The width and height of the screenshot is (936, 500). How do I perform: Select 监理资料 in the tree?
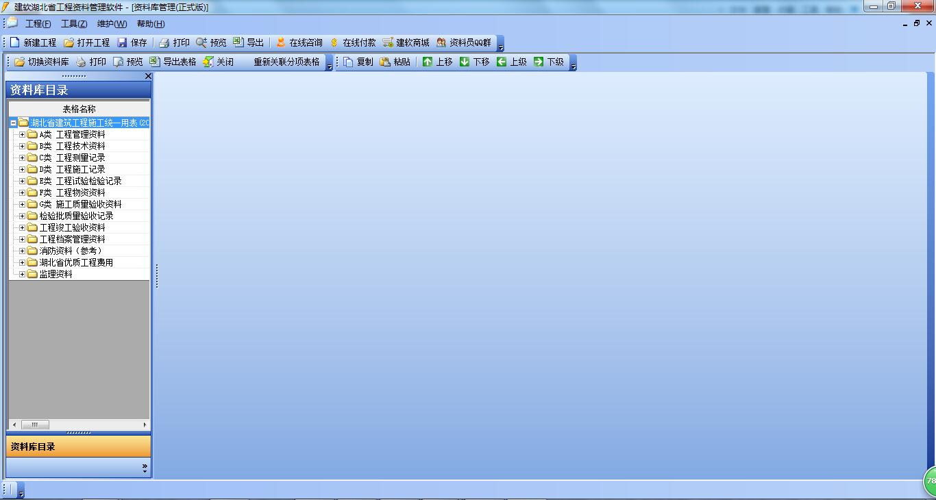(x=56, y=274)
